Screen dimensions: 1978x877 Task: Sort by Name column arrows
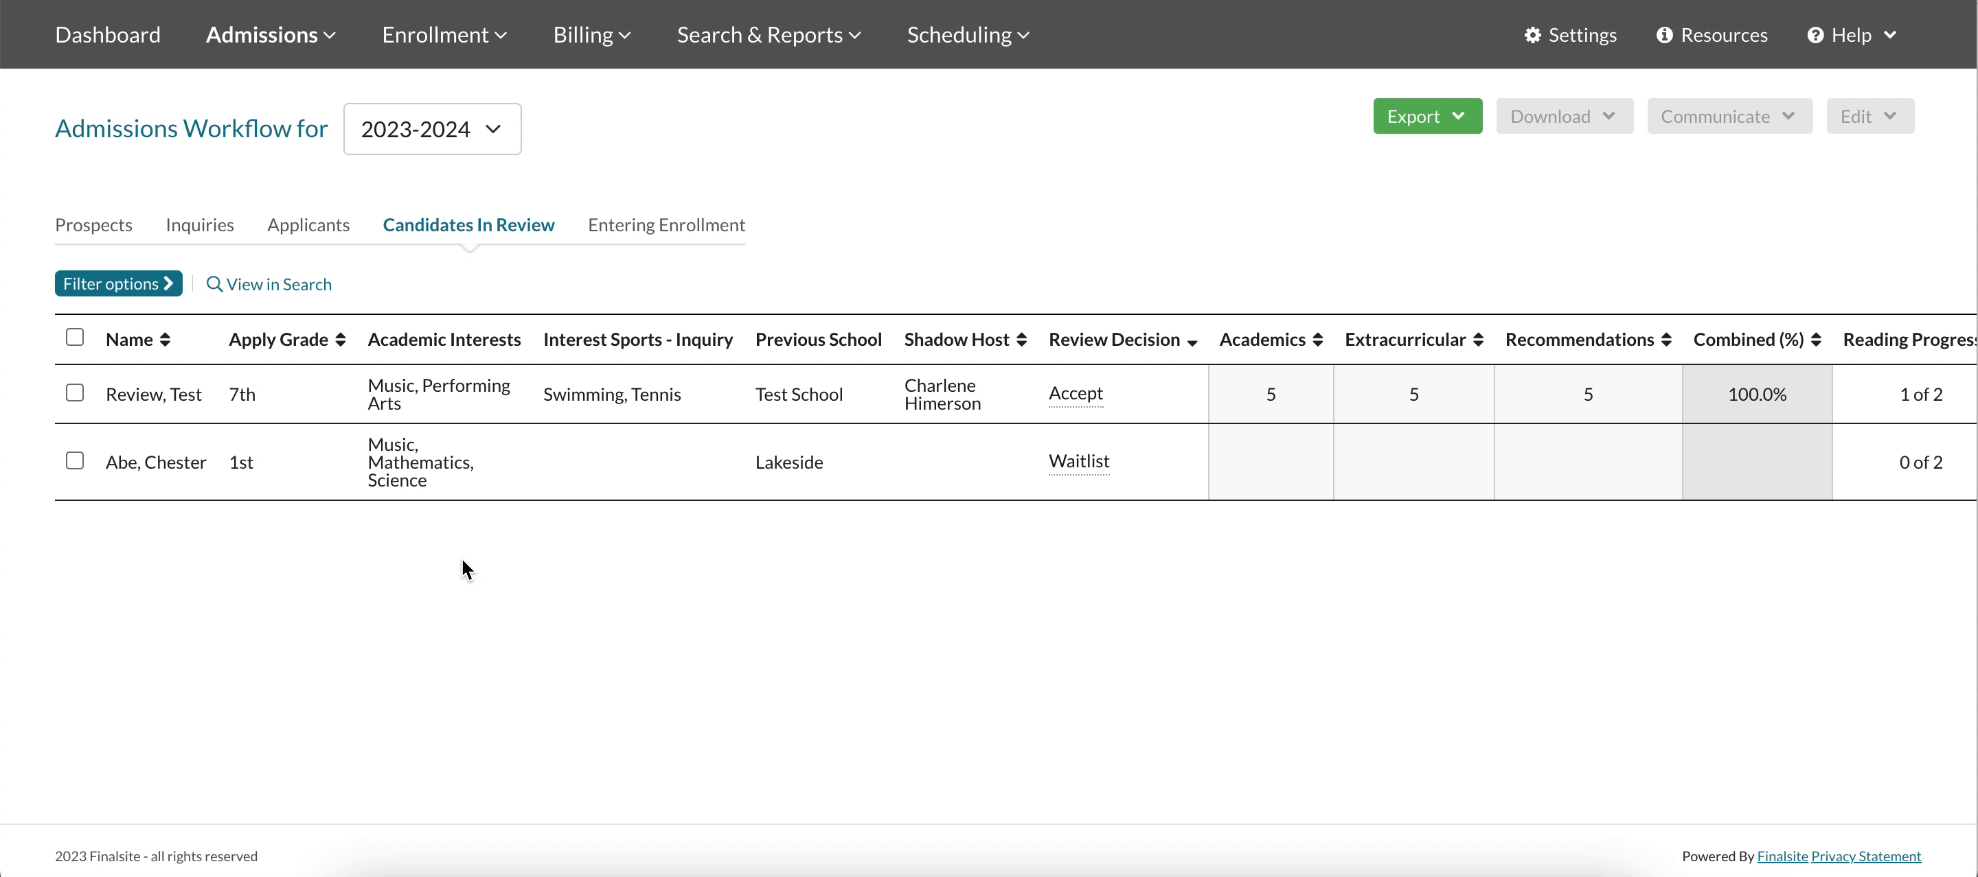(165, 340)
